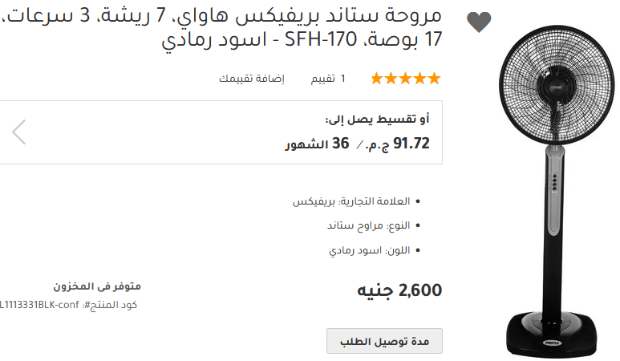Click the type line 'النوع: مراوح ستاند'
Viewport: 620px width, 361px height.
[x=368, y=225]
